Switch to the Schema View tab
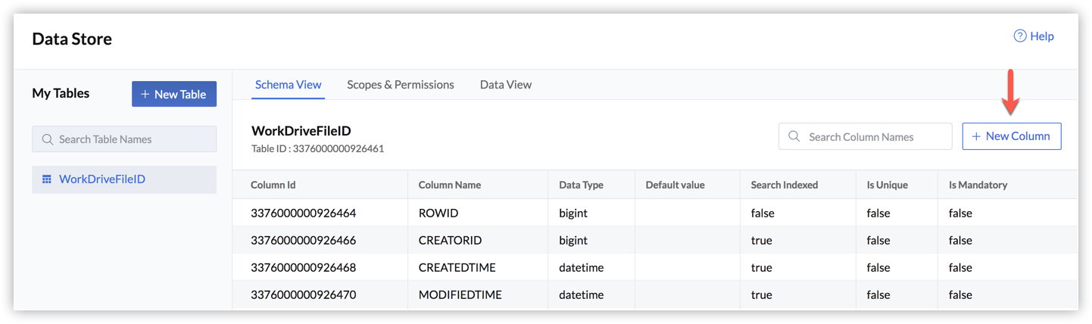Screen dimensions: 1092x324 (x=288, y=85)
